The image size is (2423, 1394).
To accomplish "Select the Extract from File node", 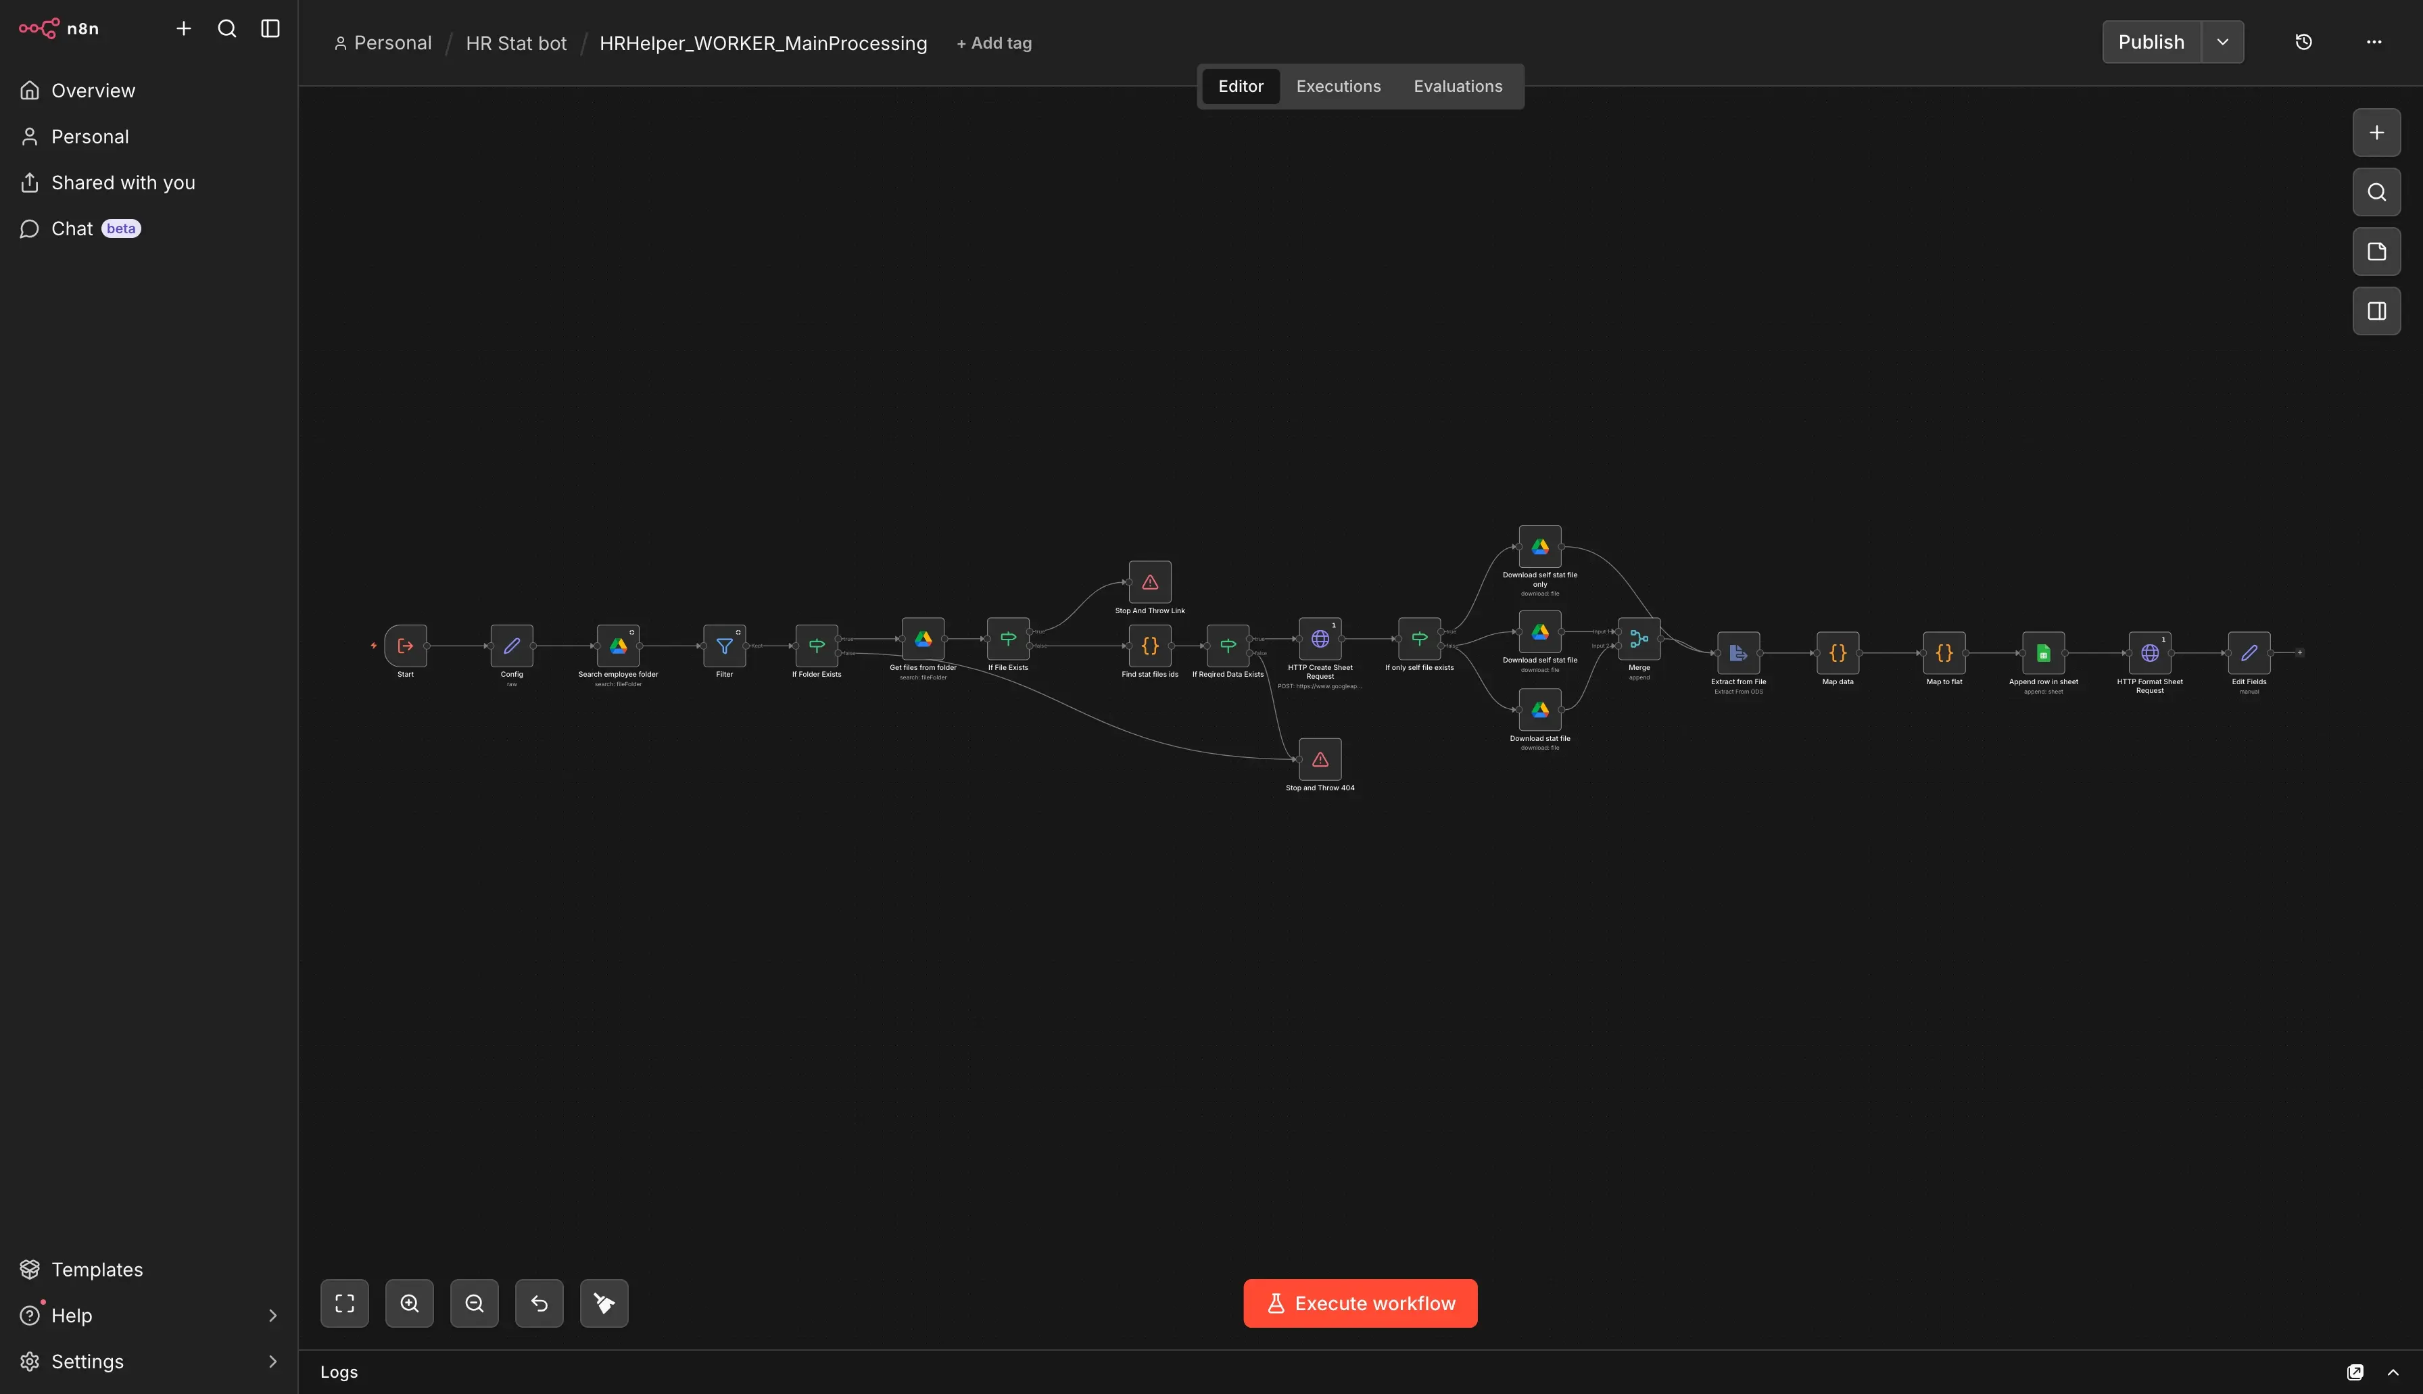I will point(1739,653).
